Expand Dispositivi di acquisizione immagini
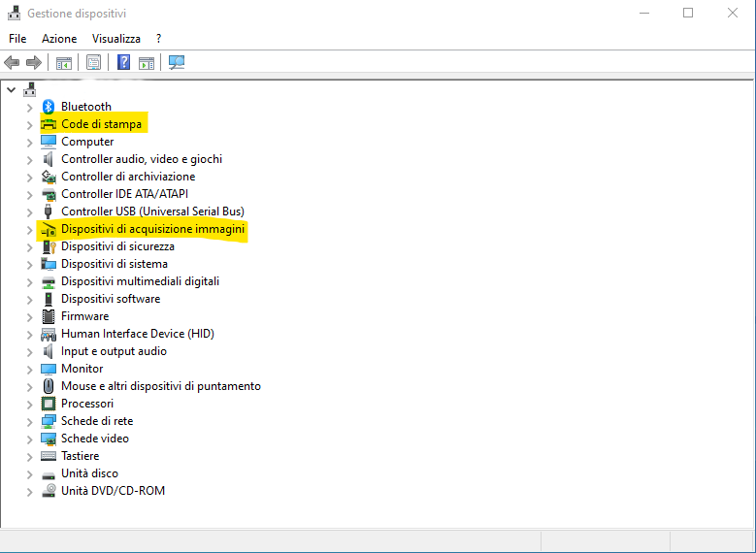The width and height of the screenshot is (756, 553). (x=29, y=230)
